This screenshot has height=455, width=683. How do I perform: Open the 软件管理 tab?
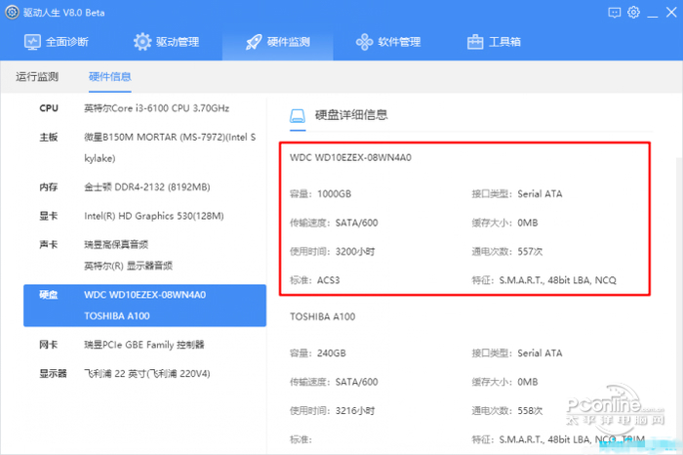tap(388, 42)
